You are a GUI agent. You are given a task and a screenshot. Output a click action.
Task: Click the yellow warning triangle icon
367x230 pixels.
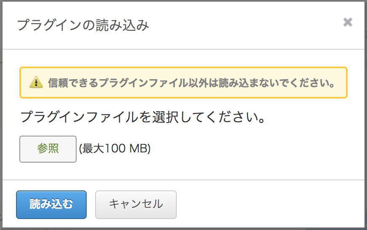click(36, 82)
